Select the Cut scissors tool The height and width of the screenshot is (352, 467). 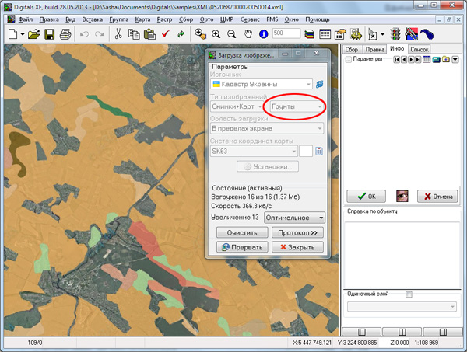tap(118, 34)
